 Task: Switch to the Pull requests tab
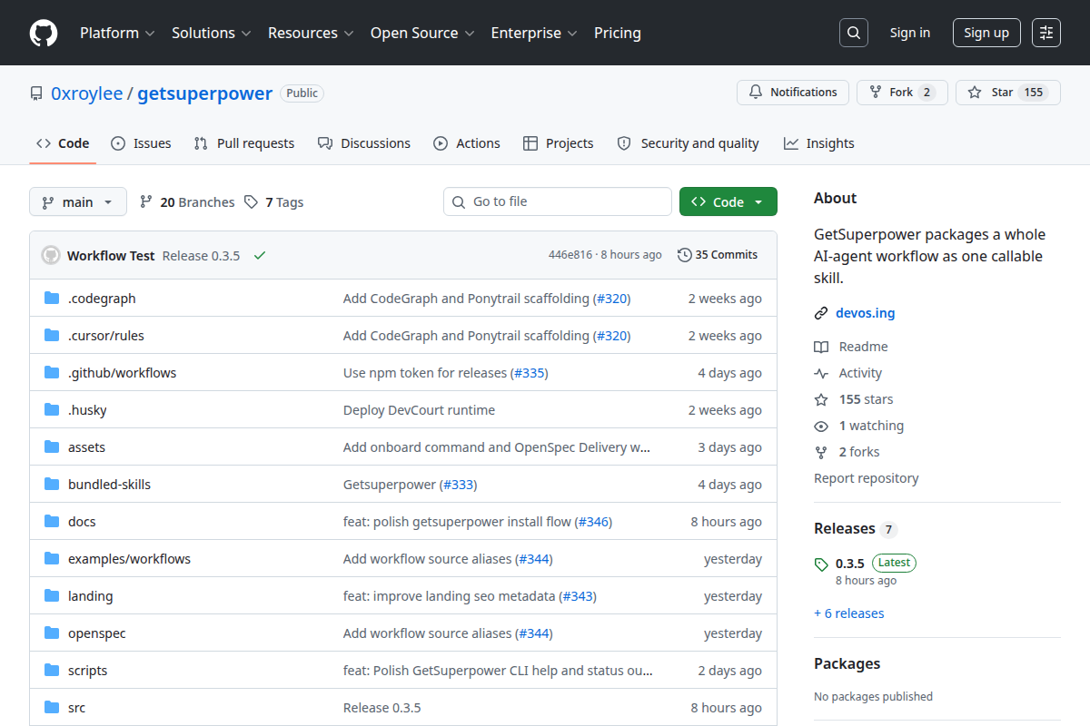coord(244,143)
